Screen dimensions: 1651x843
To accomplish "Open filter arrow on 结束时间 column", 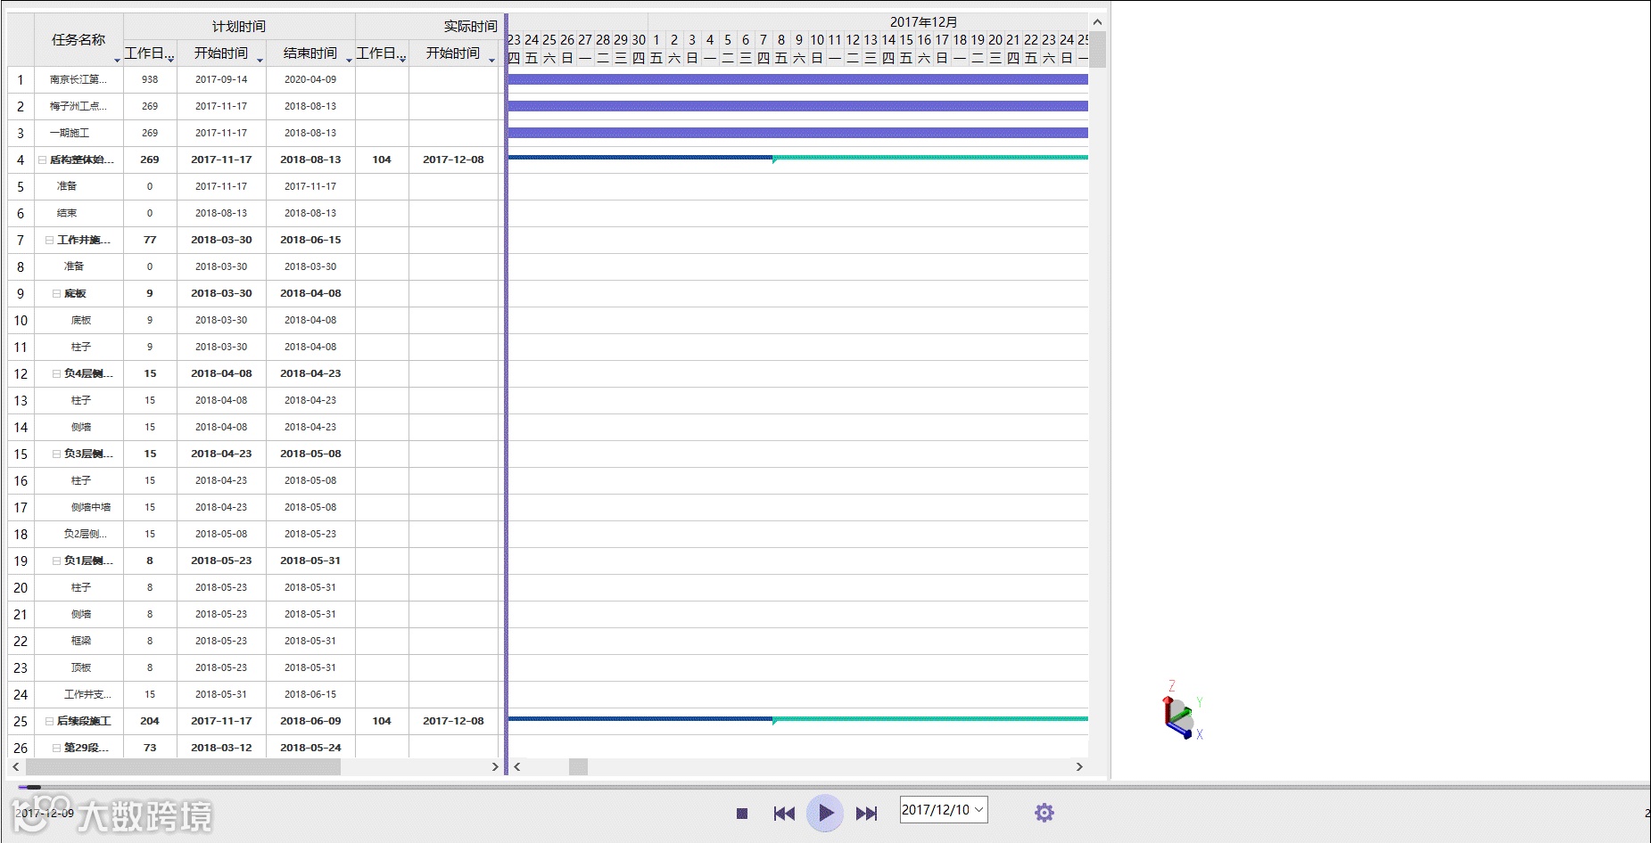I will point(349,60).
